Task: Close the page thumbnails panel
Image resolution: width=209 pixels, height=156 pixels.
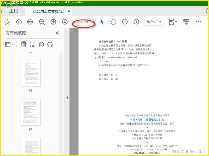Action: [x=57, y=33]
